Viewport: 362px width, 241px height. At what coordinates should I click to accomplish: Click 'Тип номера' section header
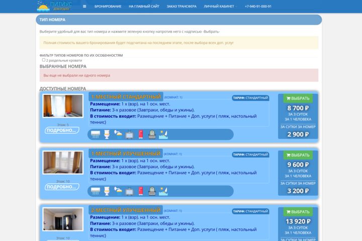(178, 20)
